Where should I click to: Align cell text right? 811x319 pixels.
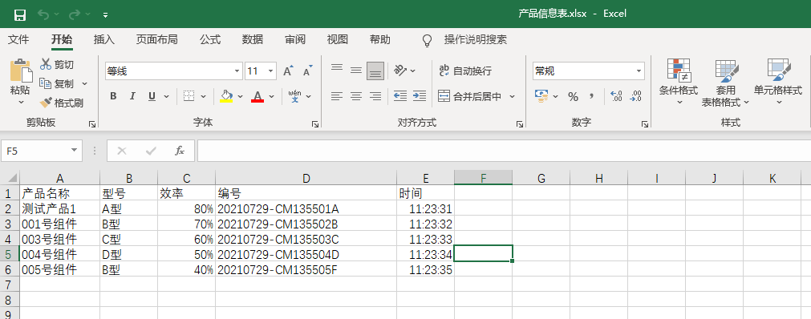point(375,96)
